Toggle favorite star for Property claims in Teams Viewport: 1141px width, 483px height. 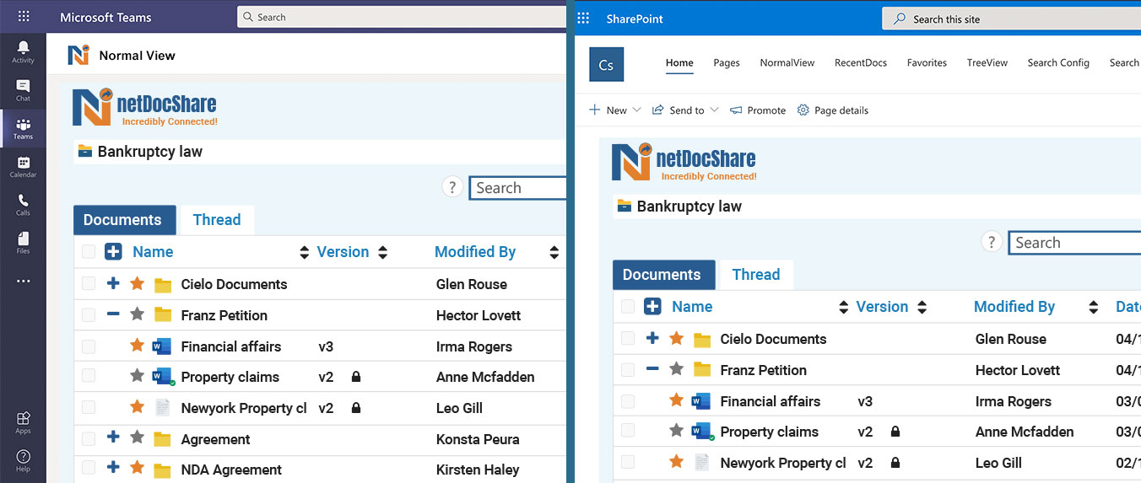tap(138, 376)
